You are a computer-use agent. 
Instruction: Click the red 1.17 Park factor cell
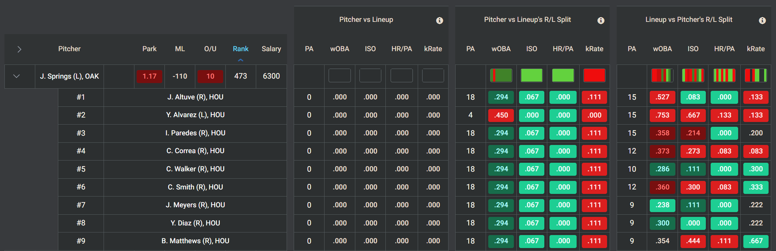point(149,76)
